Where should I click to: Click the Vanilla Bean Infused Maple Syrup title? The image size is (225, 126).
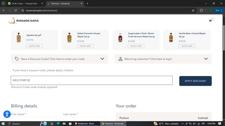coord(192,35)
